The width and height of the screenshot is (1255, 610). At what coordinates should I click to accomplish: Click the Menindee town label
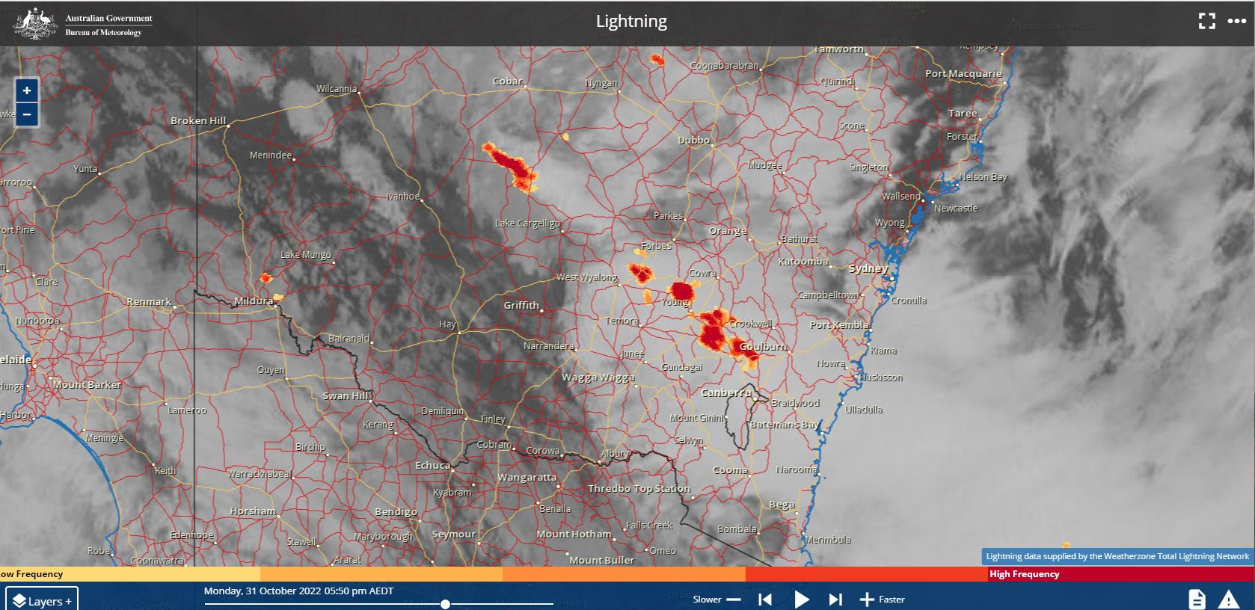[x=271, y=155]
